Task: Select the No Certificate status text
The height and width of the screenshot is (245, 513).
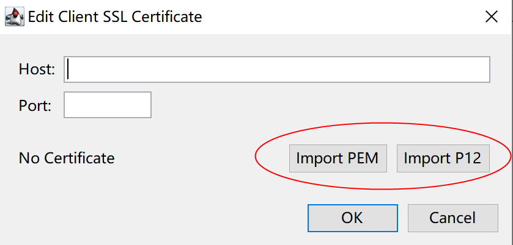Action: coord(67,158)
